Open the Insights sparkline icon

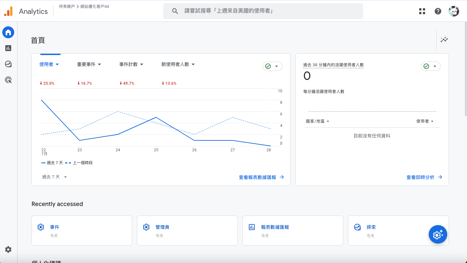tap(444, 40)
